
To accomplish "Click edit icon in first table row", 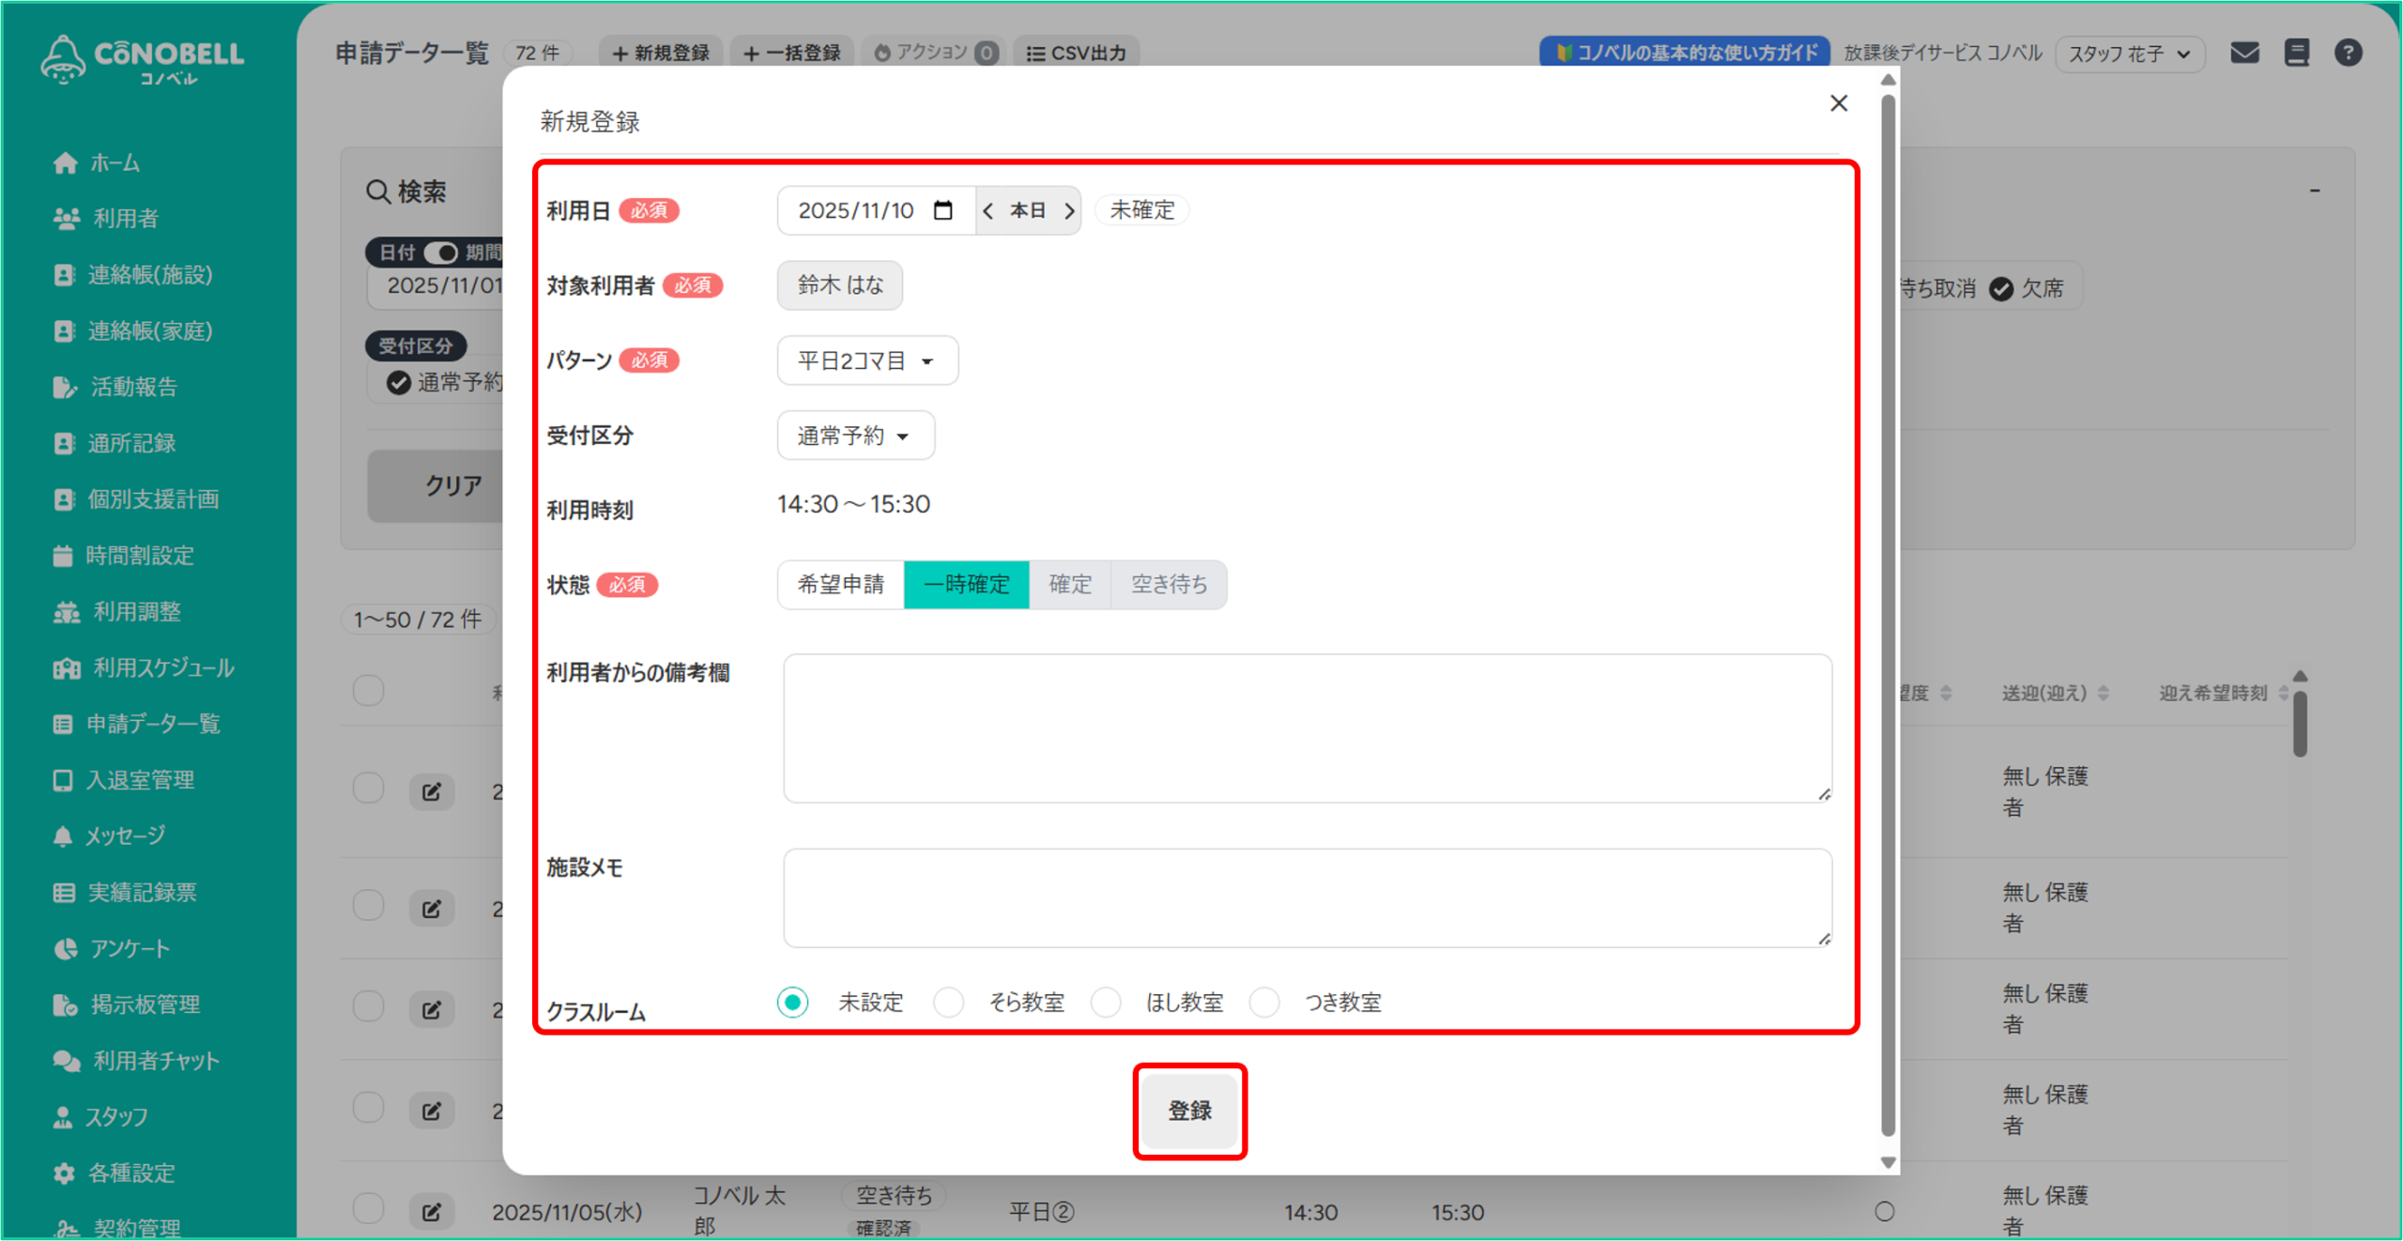I will 431,791.
